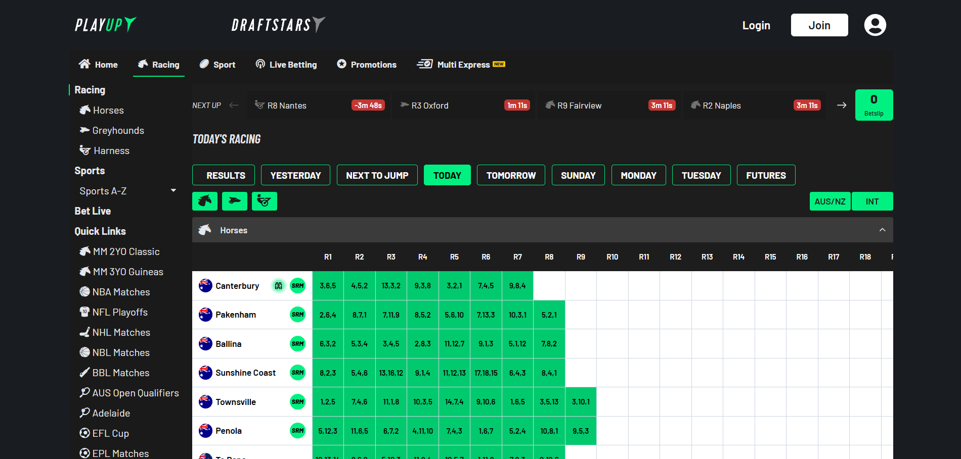Image resolution: width=961 pixels, height=459 pixels.
Task: Toggle the INT region filter
Action: pyautogui.click(x=872, y=201)
